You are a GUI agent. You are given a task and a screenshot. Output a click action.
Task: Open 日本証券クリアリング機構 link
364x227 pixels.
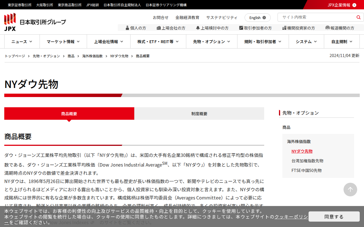pyautogui.click(x=166, y=5)
